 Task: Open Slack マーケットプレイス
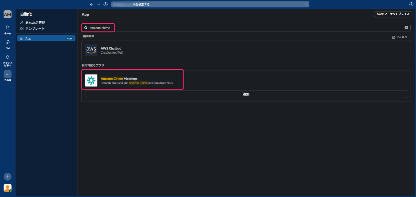coord(393,14)
